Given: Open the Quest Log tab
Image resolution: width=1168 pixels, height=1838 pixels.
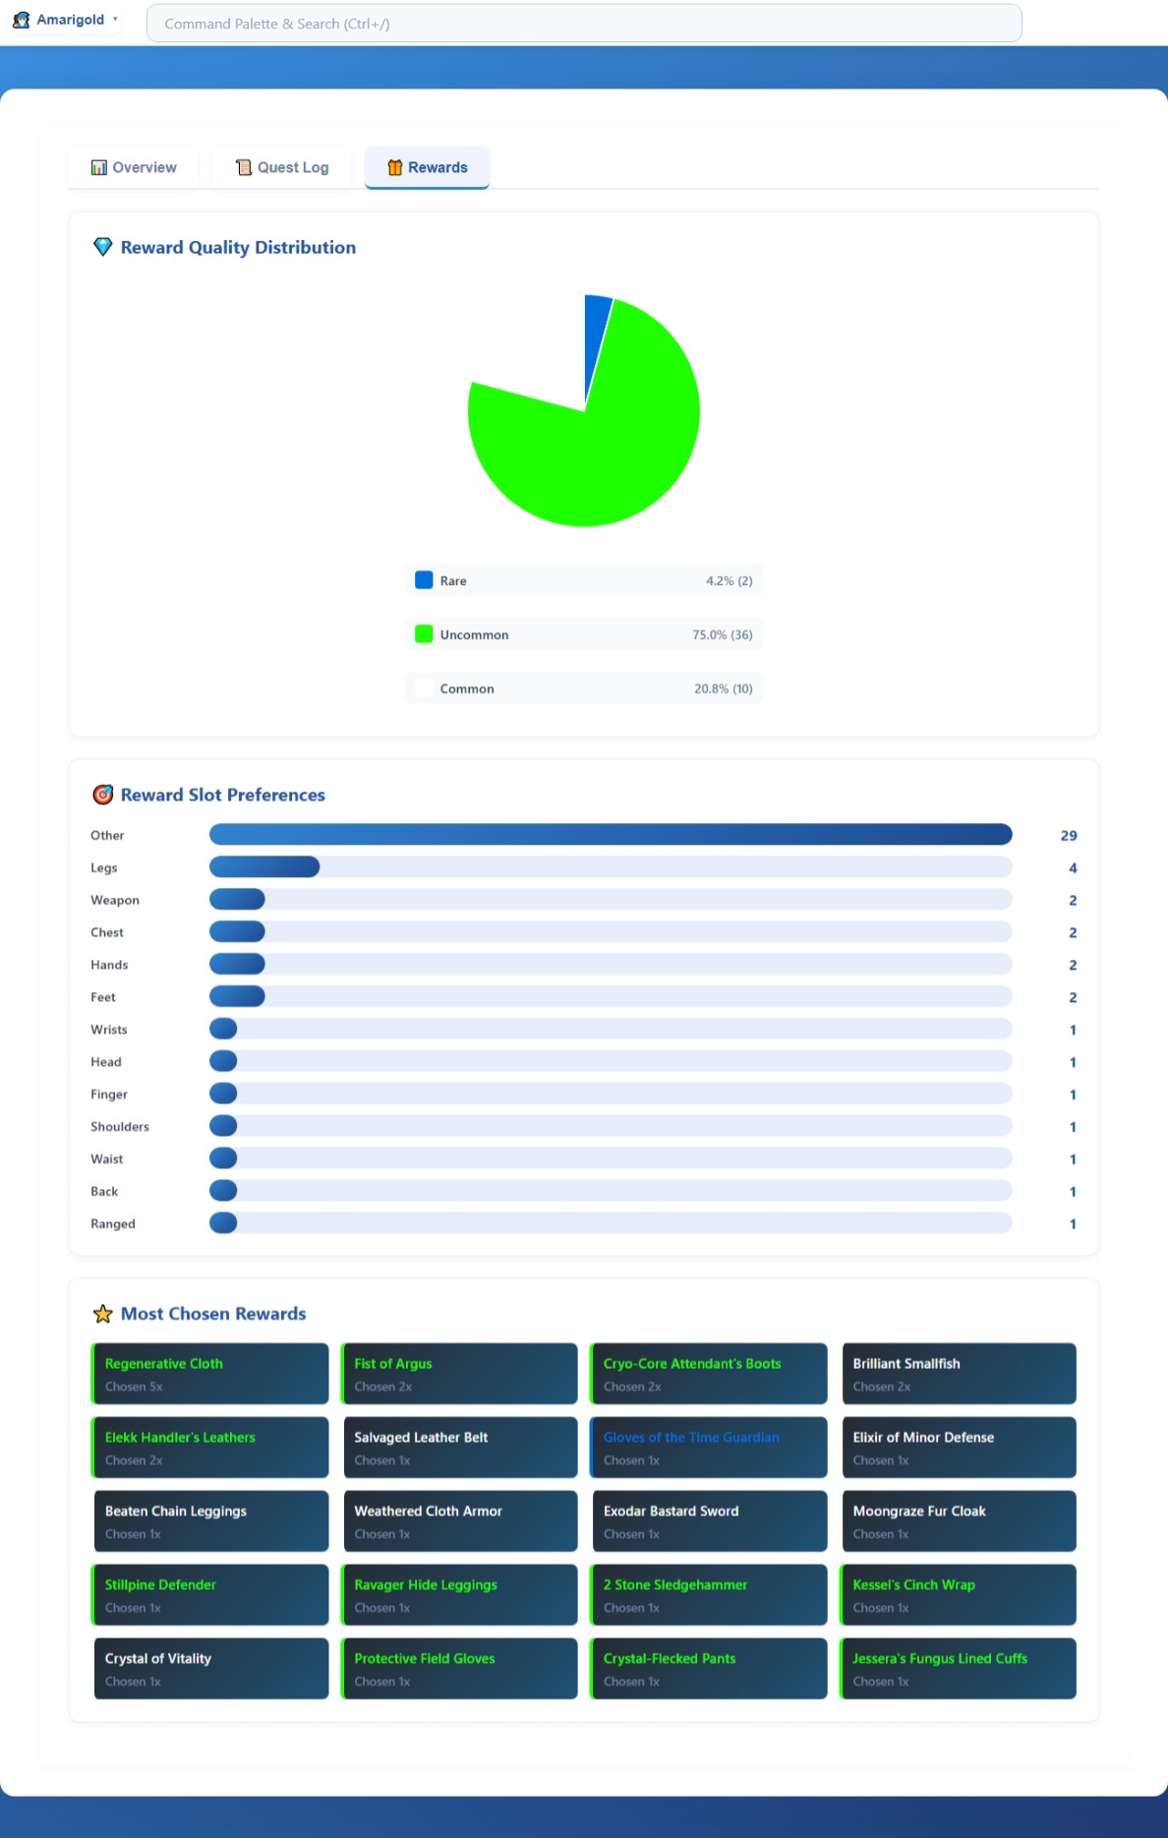Looking at the screenshot, I should coord(282,168).
